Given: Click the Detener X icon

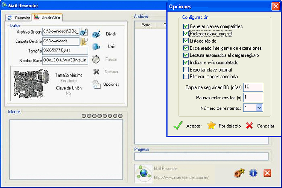Looking at the screenshot, I should point(96,72).
